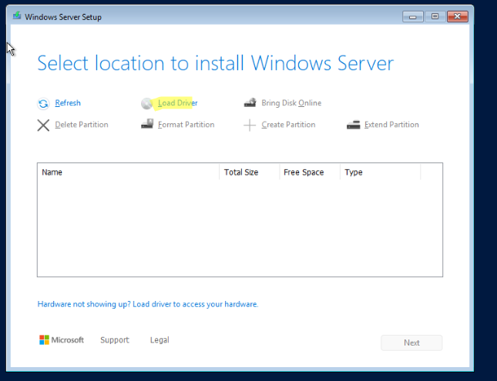Click the Refresh circular arrows icon
This screenshot has width=497, height=381.
pos(43,103)
